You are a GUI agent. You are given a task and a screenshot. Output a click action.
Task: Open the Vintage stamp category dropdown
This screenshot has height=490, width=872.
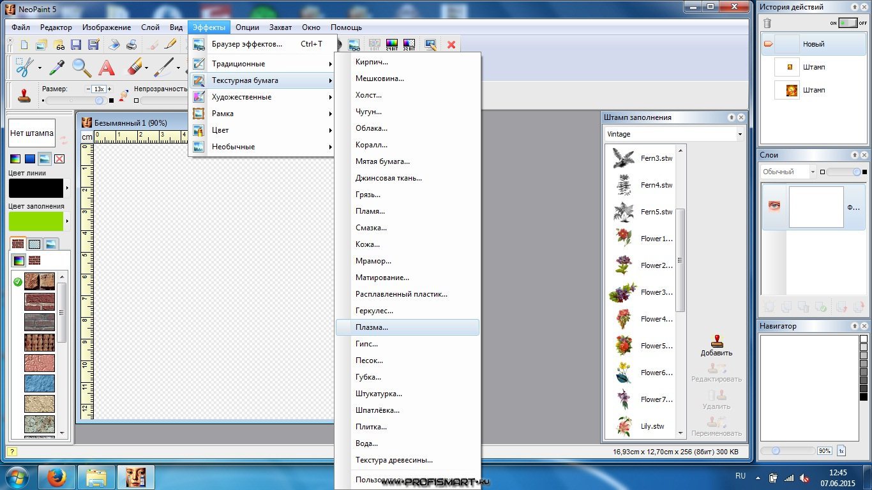[x=740, y=134]
